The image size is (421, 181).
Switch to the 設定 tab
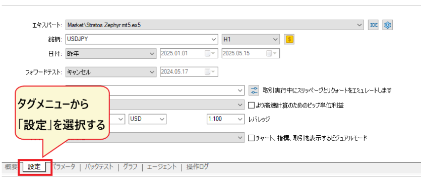(34, 167)
